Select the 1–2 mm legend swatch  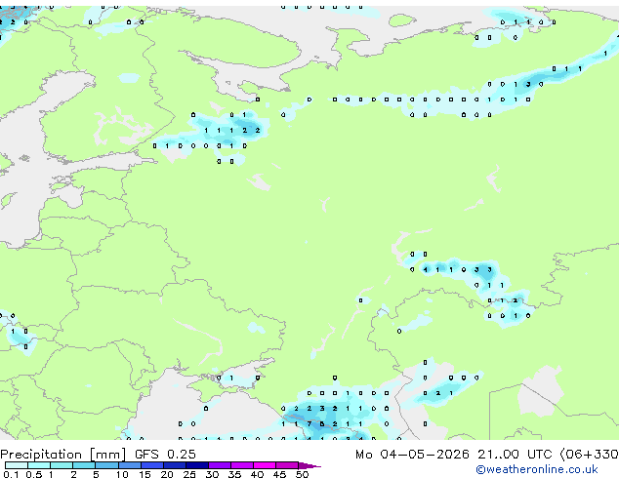[62, 465]
